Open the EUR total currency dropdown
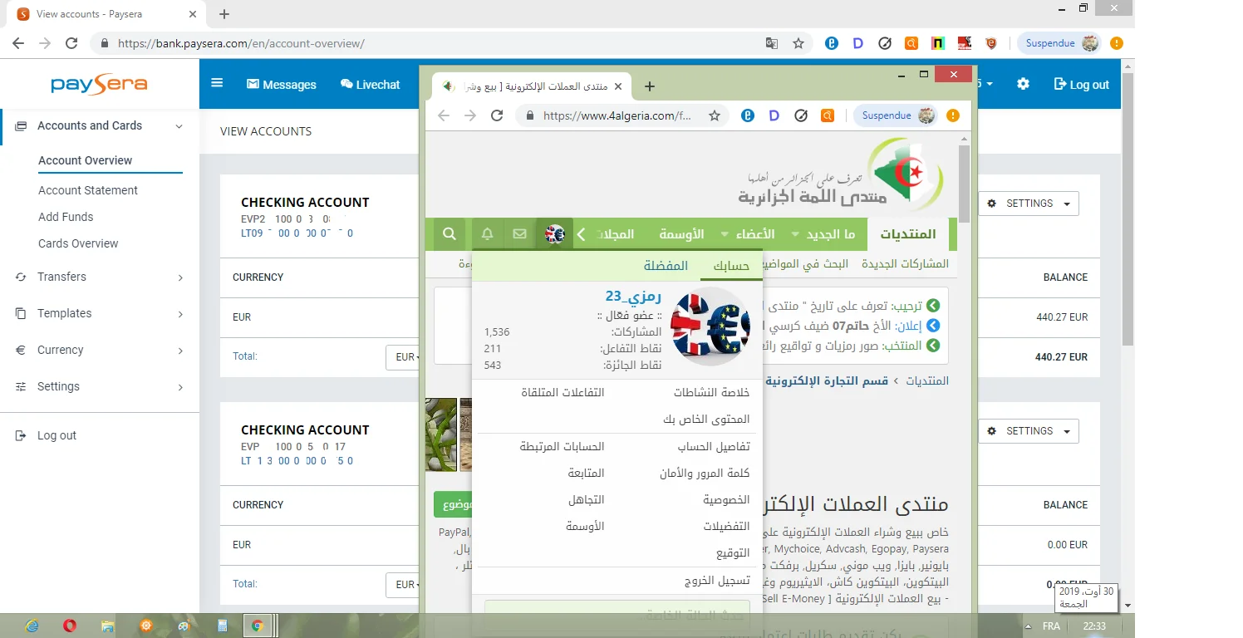 406,357
